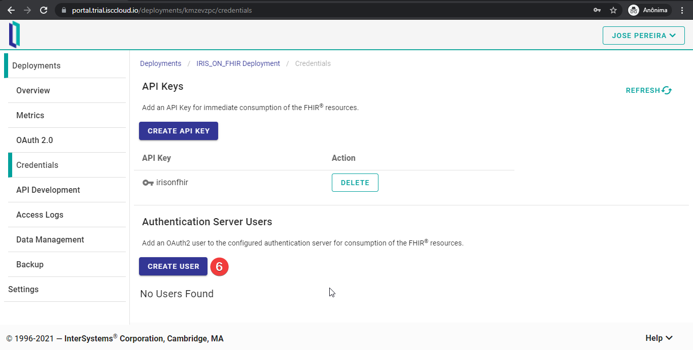Screen dimensions: 693x350
Task: Bookmark this page with star icon
Action: click(x=613, y=10)
